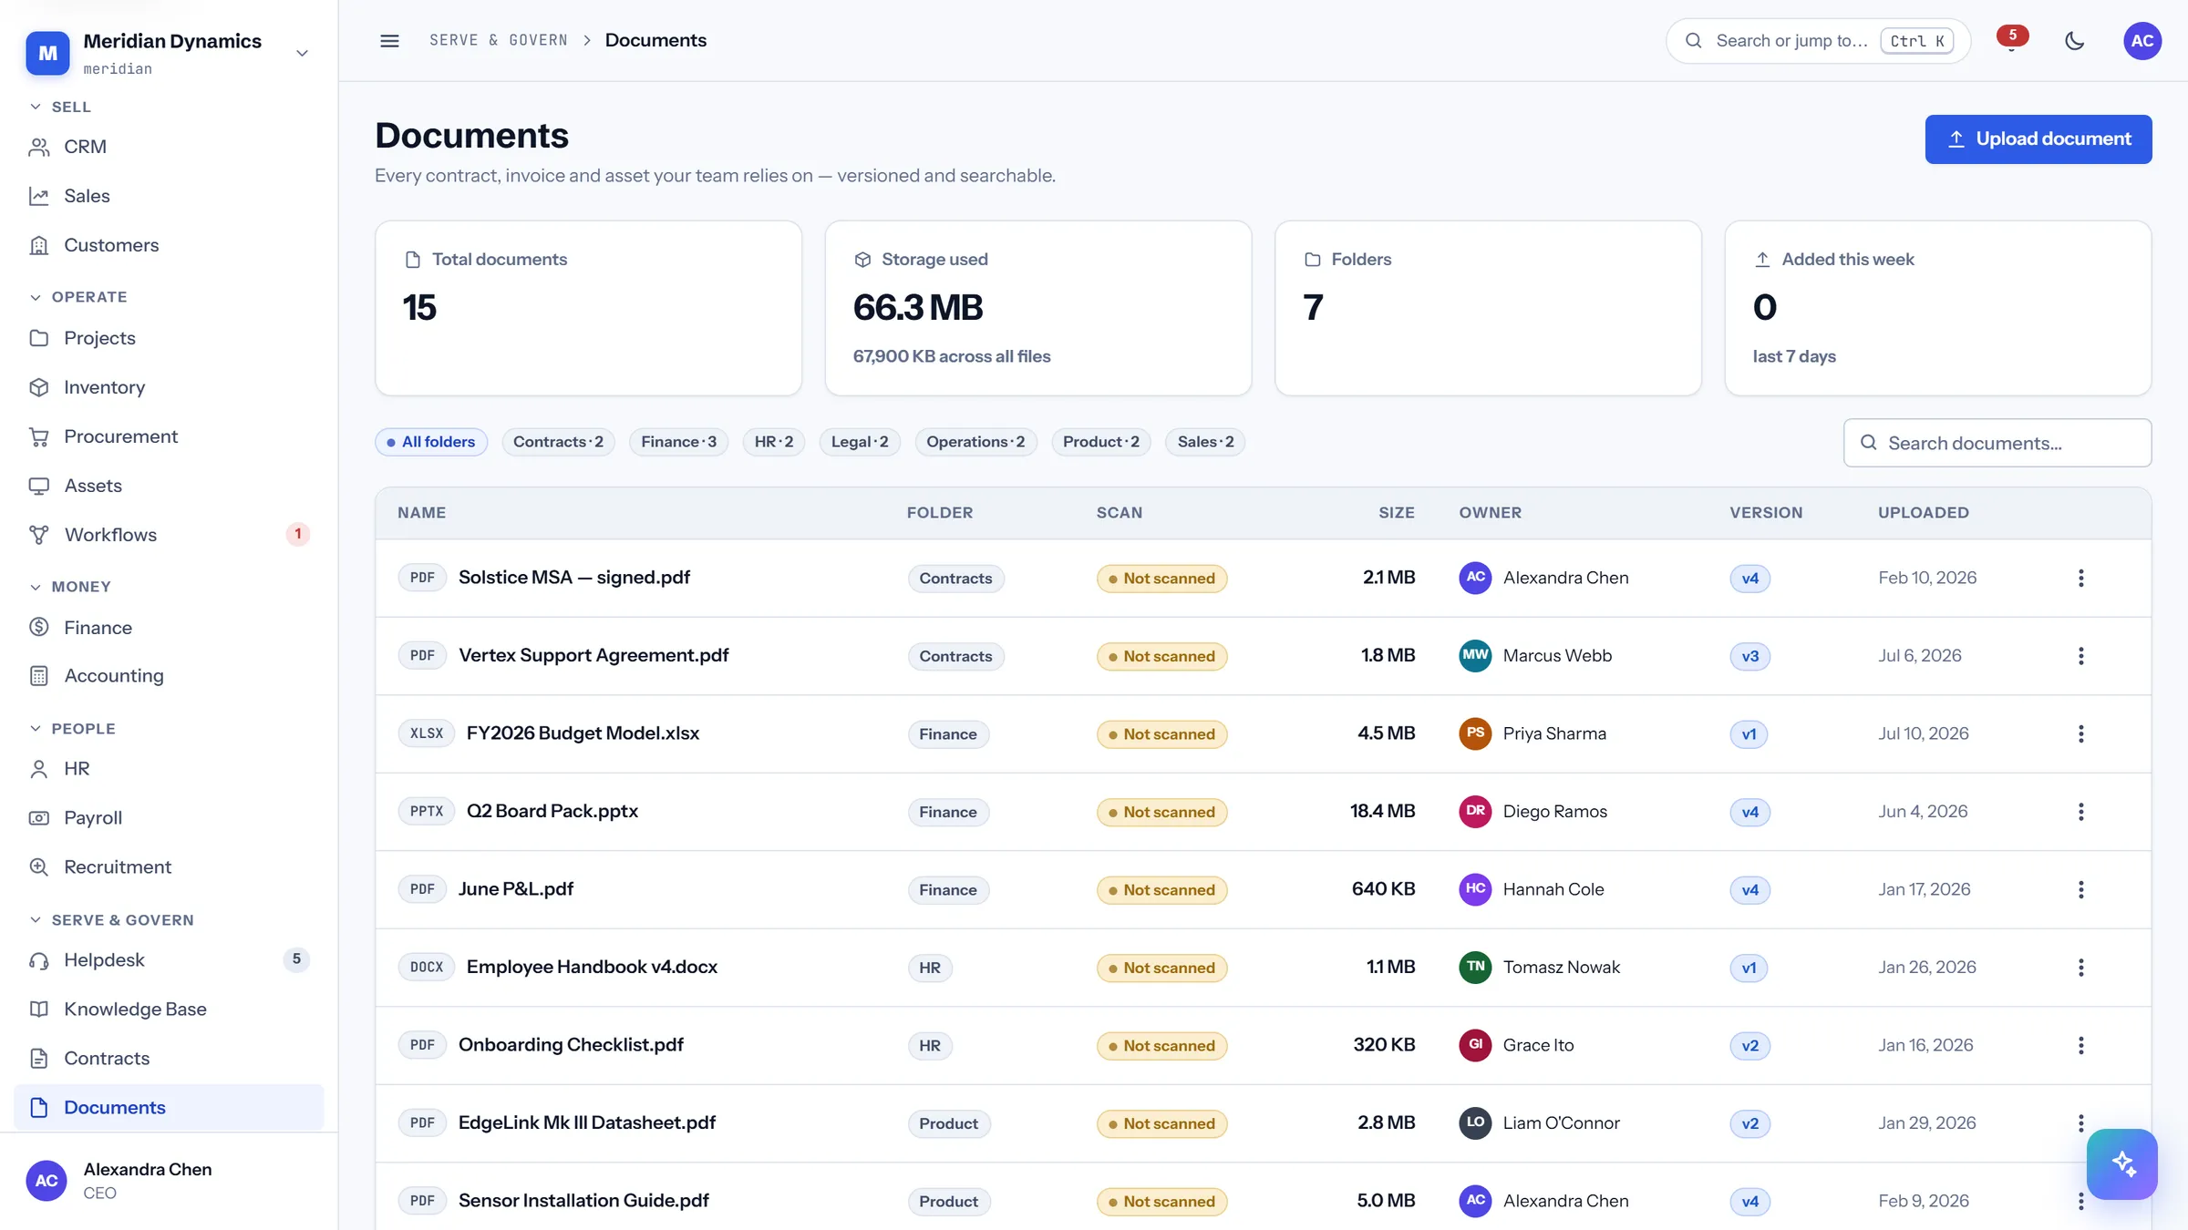Click Not scanned badge for June P&L.pdf

pos(1161,890)
